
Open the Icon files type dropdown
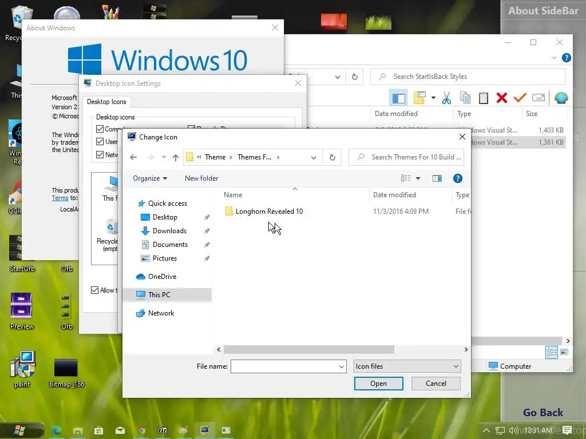(x=407, y=366)
